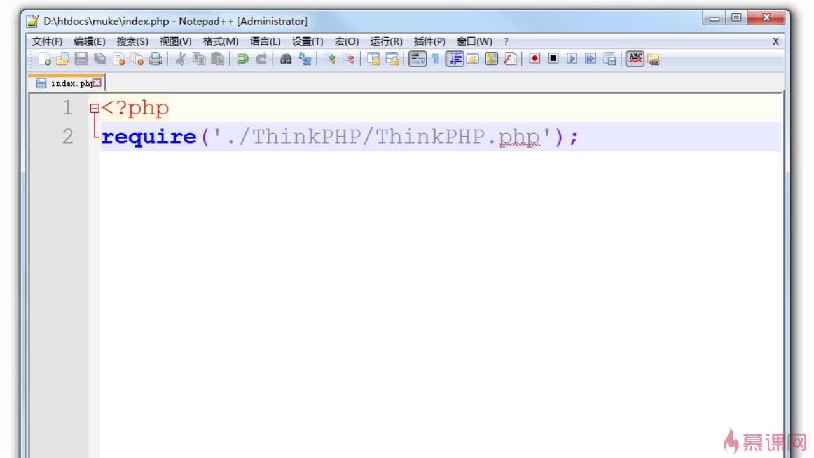Open the ? help menu
This screenshot has height=458, width=814.
[x=506, y=41]
